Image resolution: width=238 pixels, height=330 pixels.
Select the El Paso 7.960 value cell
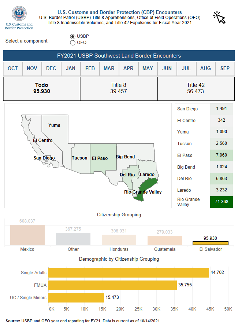coord(222,155)
